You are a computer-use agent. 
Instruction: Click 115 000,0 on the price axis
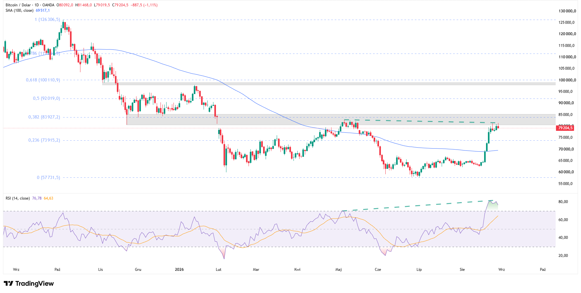[567, 46]
